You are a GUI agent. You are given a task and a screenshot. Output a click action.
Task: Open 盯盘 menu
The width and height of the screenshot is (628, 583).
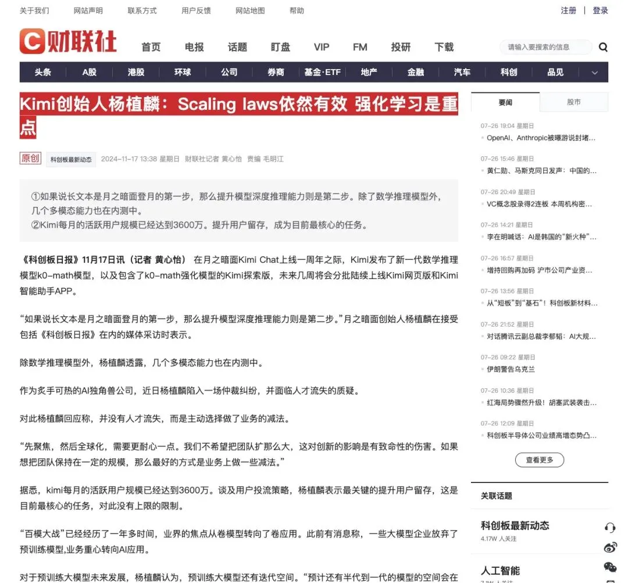tap(280, 47)
